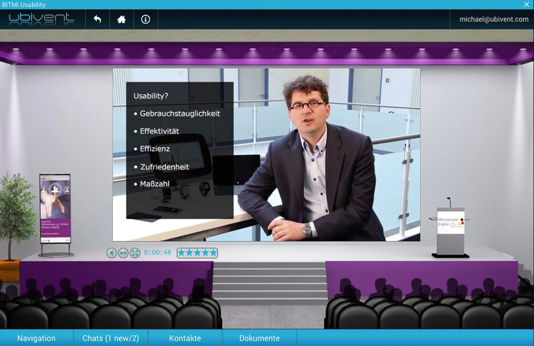The width and height of the screenshot is (534, 346).
Task: Click the 0:00:48 elapsed time display
Action: [x=157, y=253]
